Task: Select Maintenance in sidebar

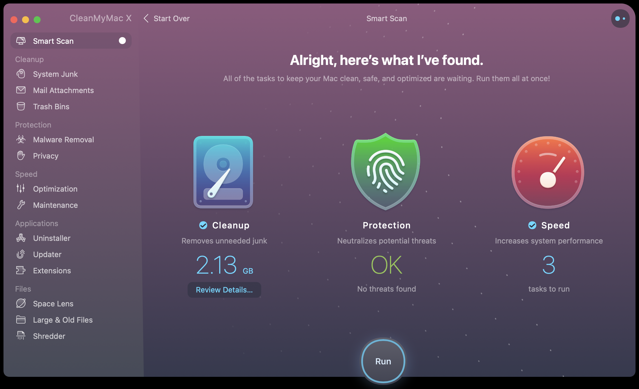Action: 71,205
